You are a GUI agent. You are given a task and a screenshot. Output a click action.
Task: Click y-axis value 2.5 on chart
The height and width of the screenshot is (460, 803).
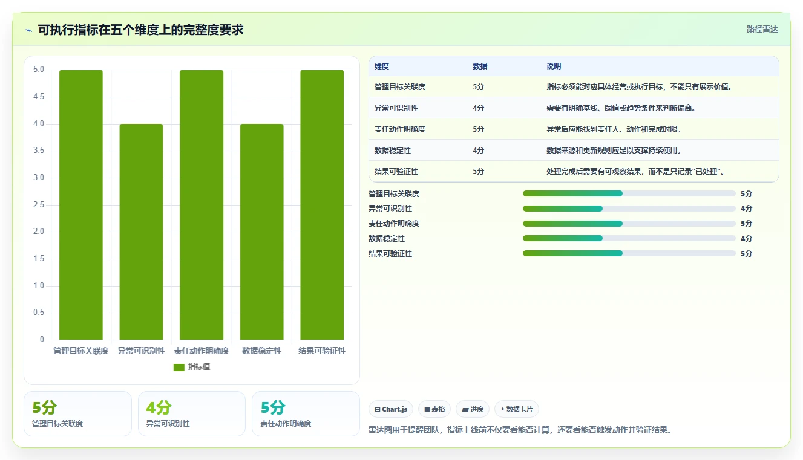coord(39,205)
